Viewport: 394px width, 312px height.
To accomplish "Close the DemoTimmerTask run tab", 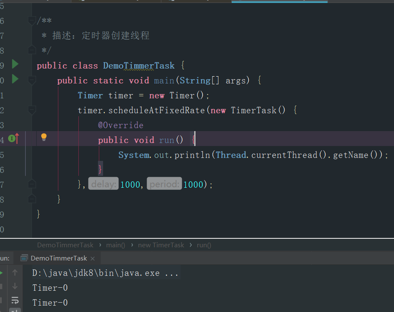I will coord(93,258).
